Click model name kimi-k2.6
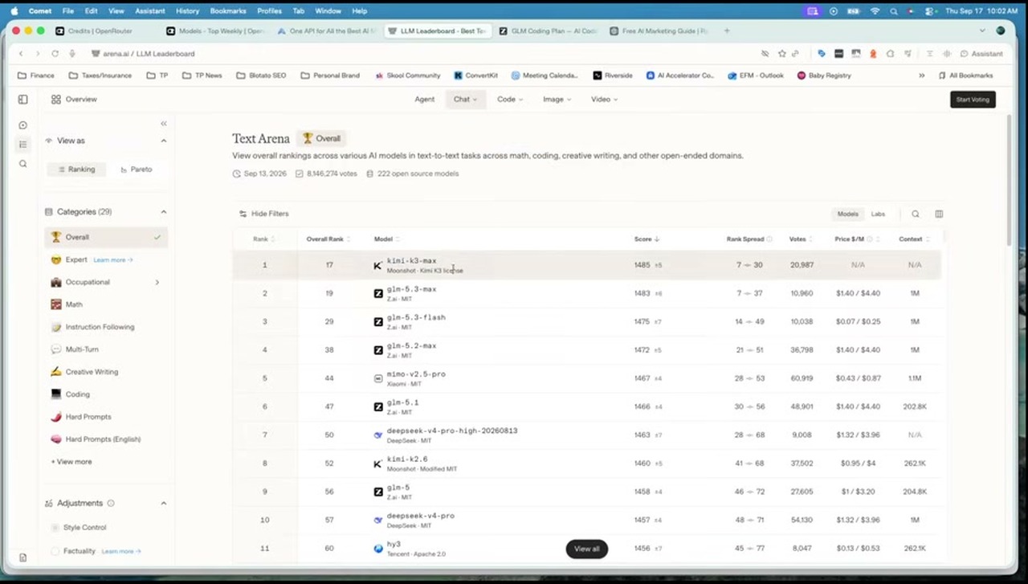Screen dimensions: 1028x584 [x=407, y=459]
